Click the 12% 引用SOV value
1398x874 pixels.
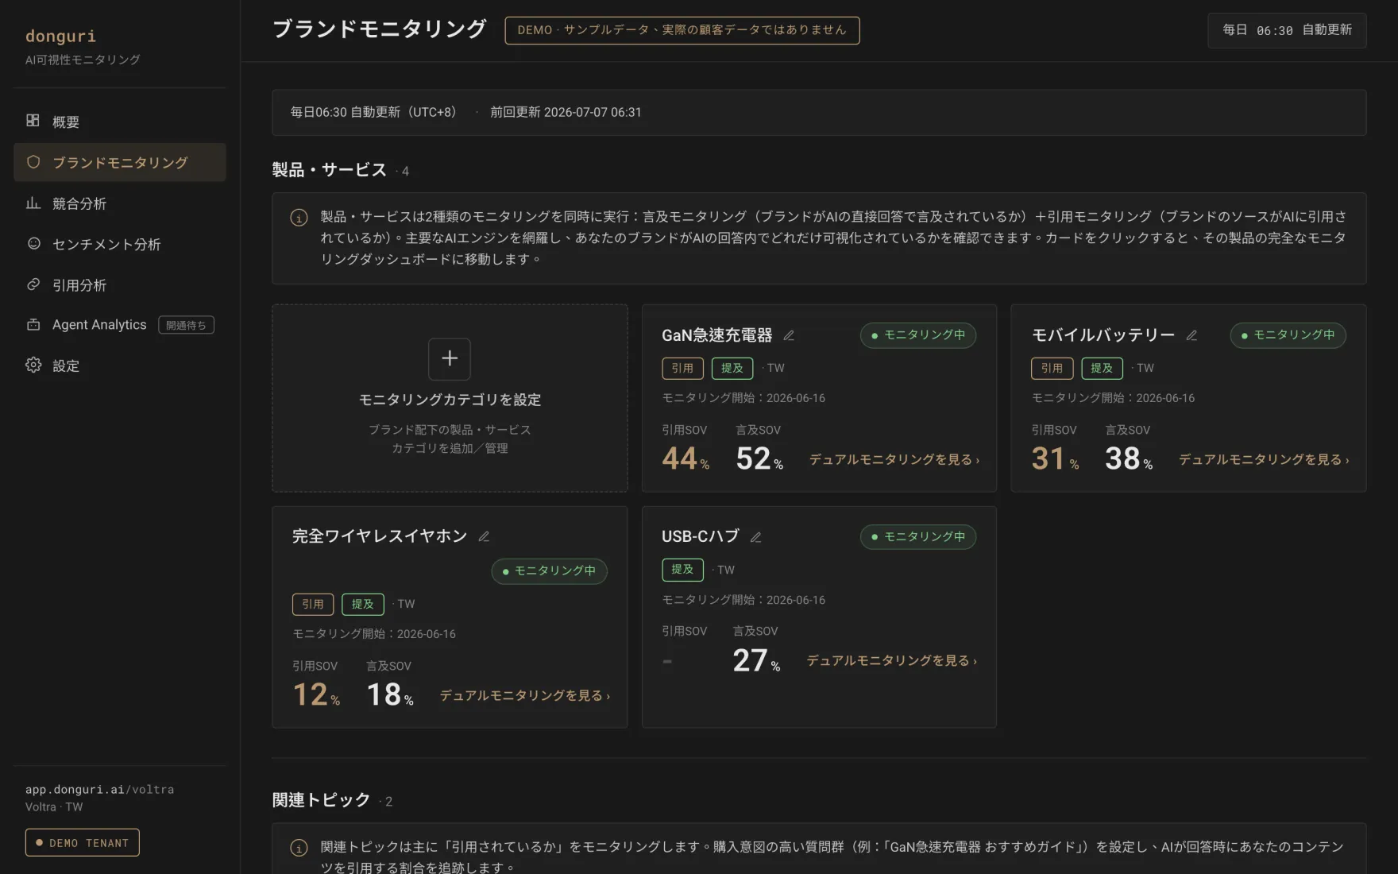pyautogui.click(x=316, y=694)
